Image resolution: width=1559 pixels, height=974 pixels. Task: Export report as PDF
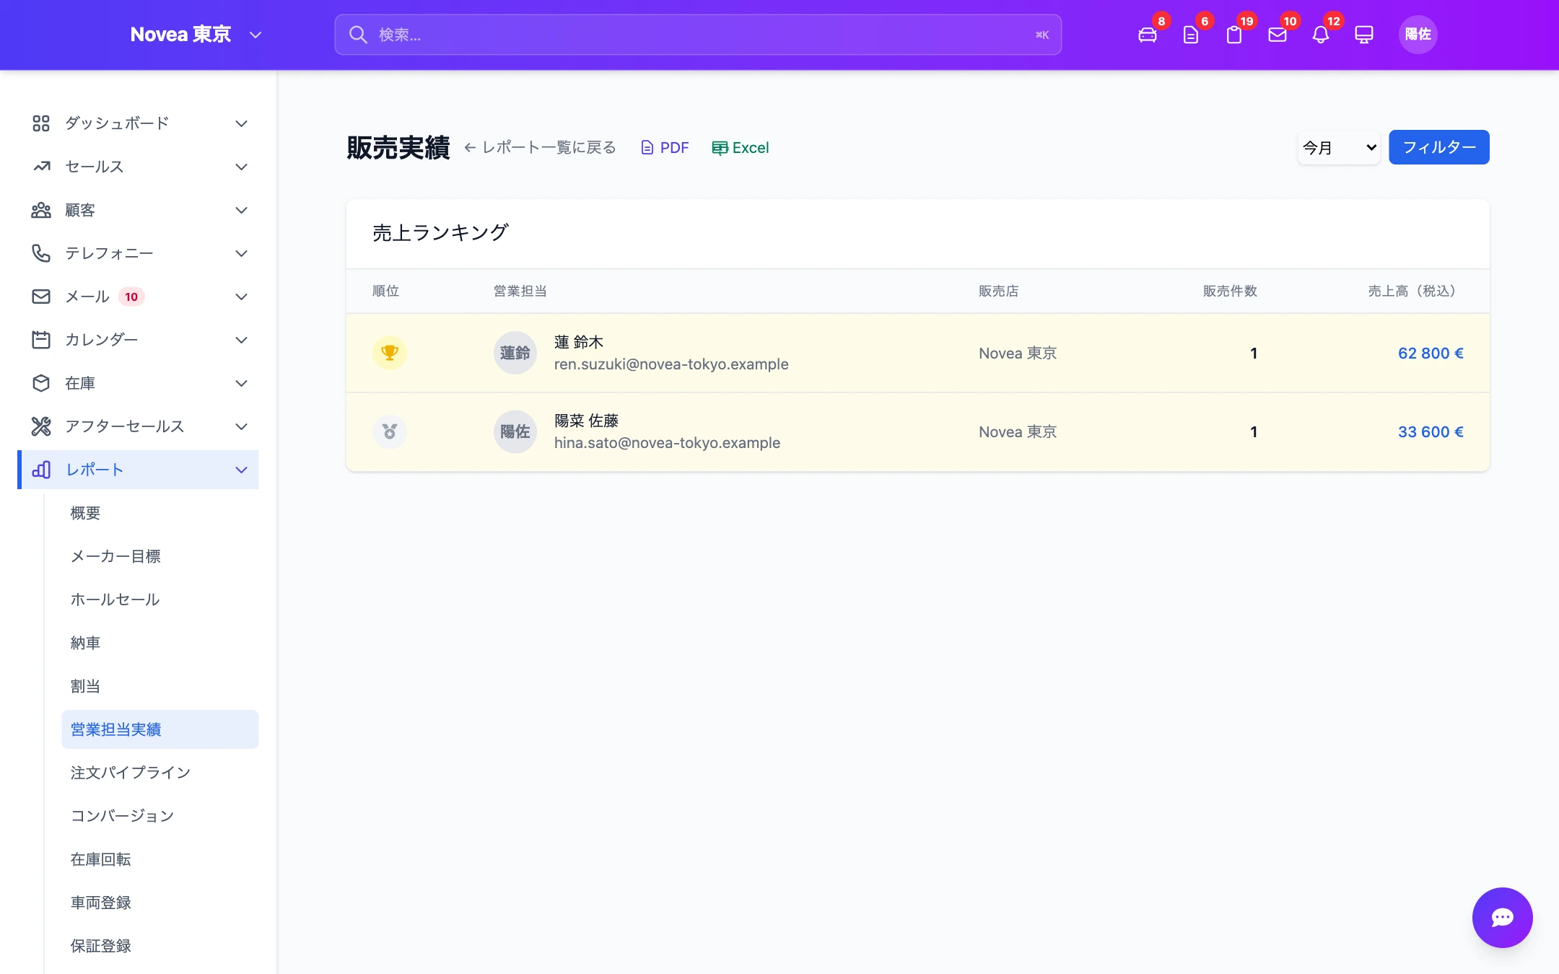[x=665, y=148]
